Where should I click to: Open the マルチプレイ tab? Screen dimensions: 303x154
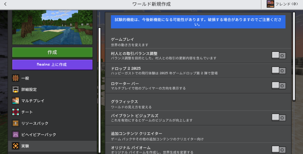(x=53, y=101)
